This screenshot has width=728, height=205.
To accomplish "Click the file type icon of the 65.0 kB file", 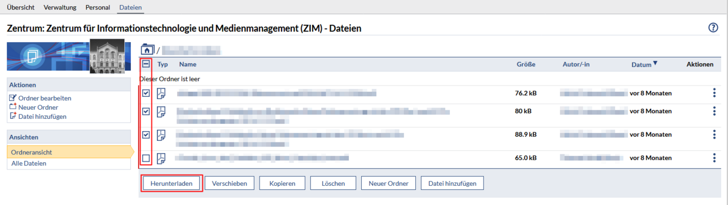I will 161,158.
